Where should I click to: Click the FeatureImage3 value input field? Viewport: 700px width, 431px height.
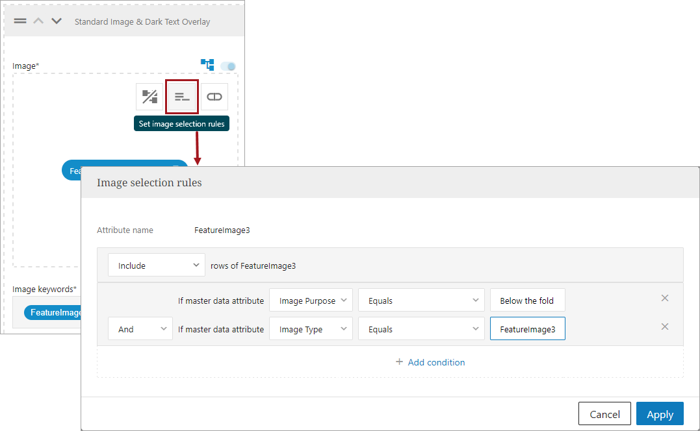click(527, 329)
